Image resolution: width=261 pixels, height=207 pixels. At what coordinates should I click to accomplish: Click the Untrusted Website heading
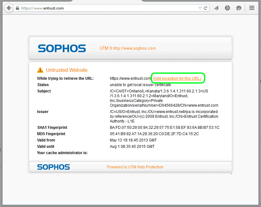tap(67, 70)
